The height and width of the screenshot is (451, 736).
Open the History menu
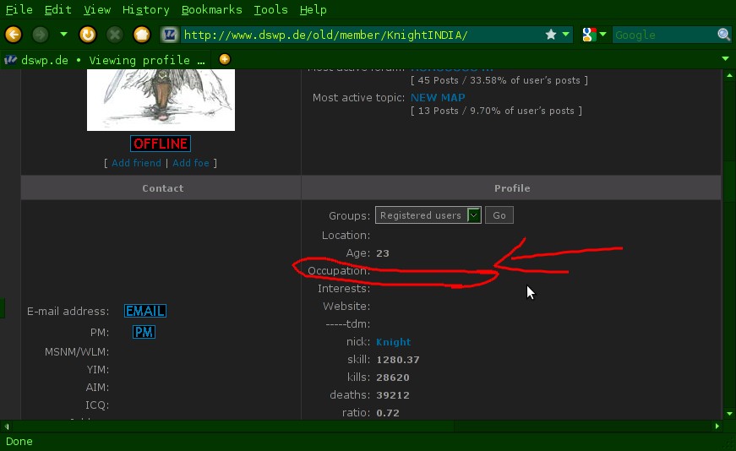pos(145,10)
